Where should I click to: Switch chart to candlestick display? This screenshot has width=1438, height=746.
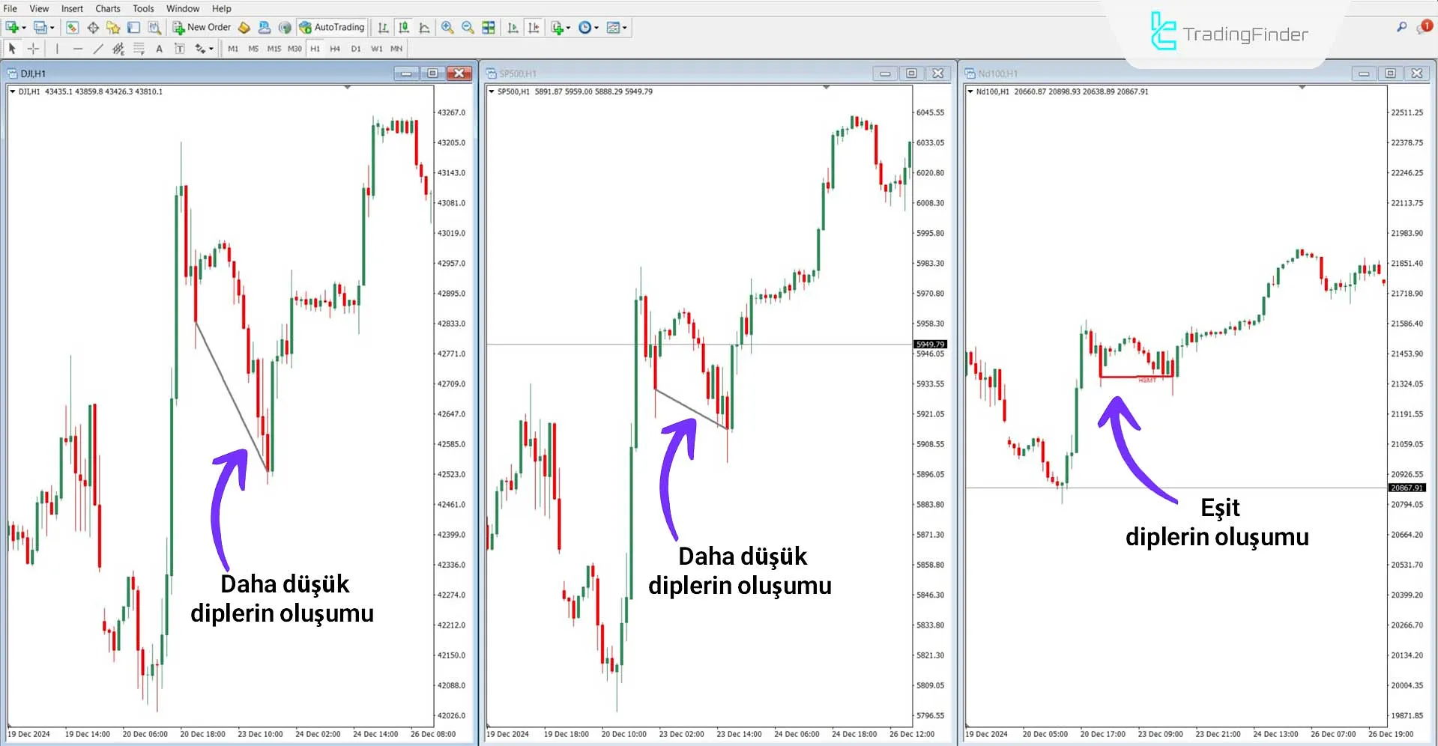[403, 27]
